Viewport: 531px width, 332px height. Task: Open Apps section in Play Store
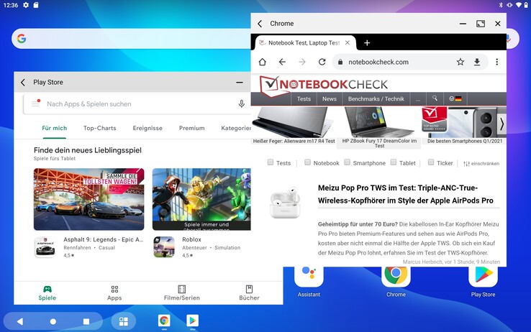click(114, 293)
